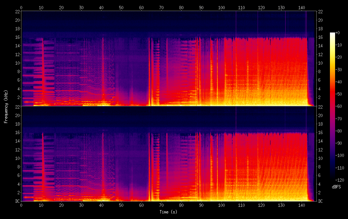Click the vertical stripe near 11 seconds, lower channel
The image size is (348, 219).
tap(43, 166)
